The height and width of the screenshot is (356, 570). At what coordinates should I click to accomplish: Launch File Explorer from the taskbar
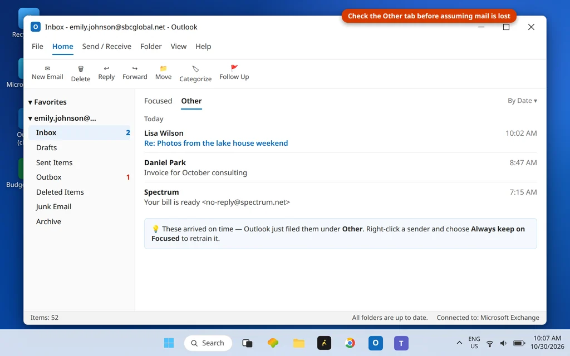(x=298, y=343)
